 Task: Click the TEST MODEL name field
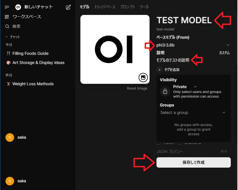[x=184, y=20]
